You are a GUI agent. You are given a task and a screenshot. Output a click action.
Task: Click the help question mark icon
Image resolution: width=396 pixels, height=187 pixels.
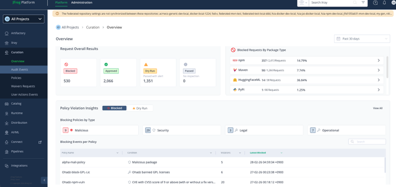375,3
